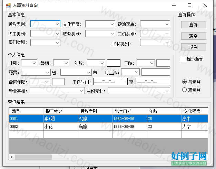Viewport: 216px width, 169px height.
Task: Click the 满族 cell
Action: pyautogui.click(x=95, y=126)
